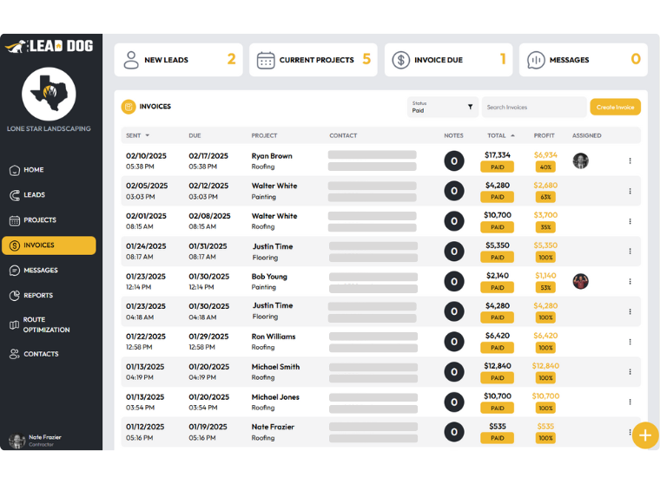Click the $6,420 total for Ron Williams
This screenshot has height=484, width=660.
point(498,336)
